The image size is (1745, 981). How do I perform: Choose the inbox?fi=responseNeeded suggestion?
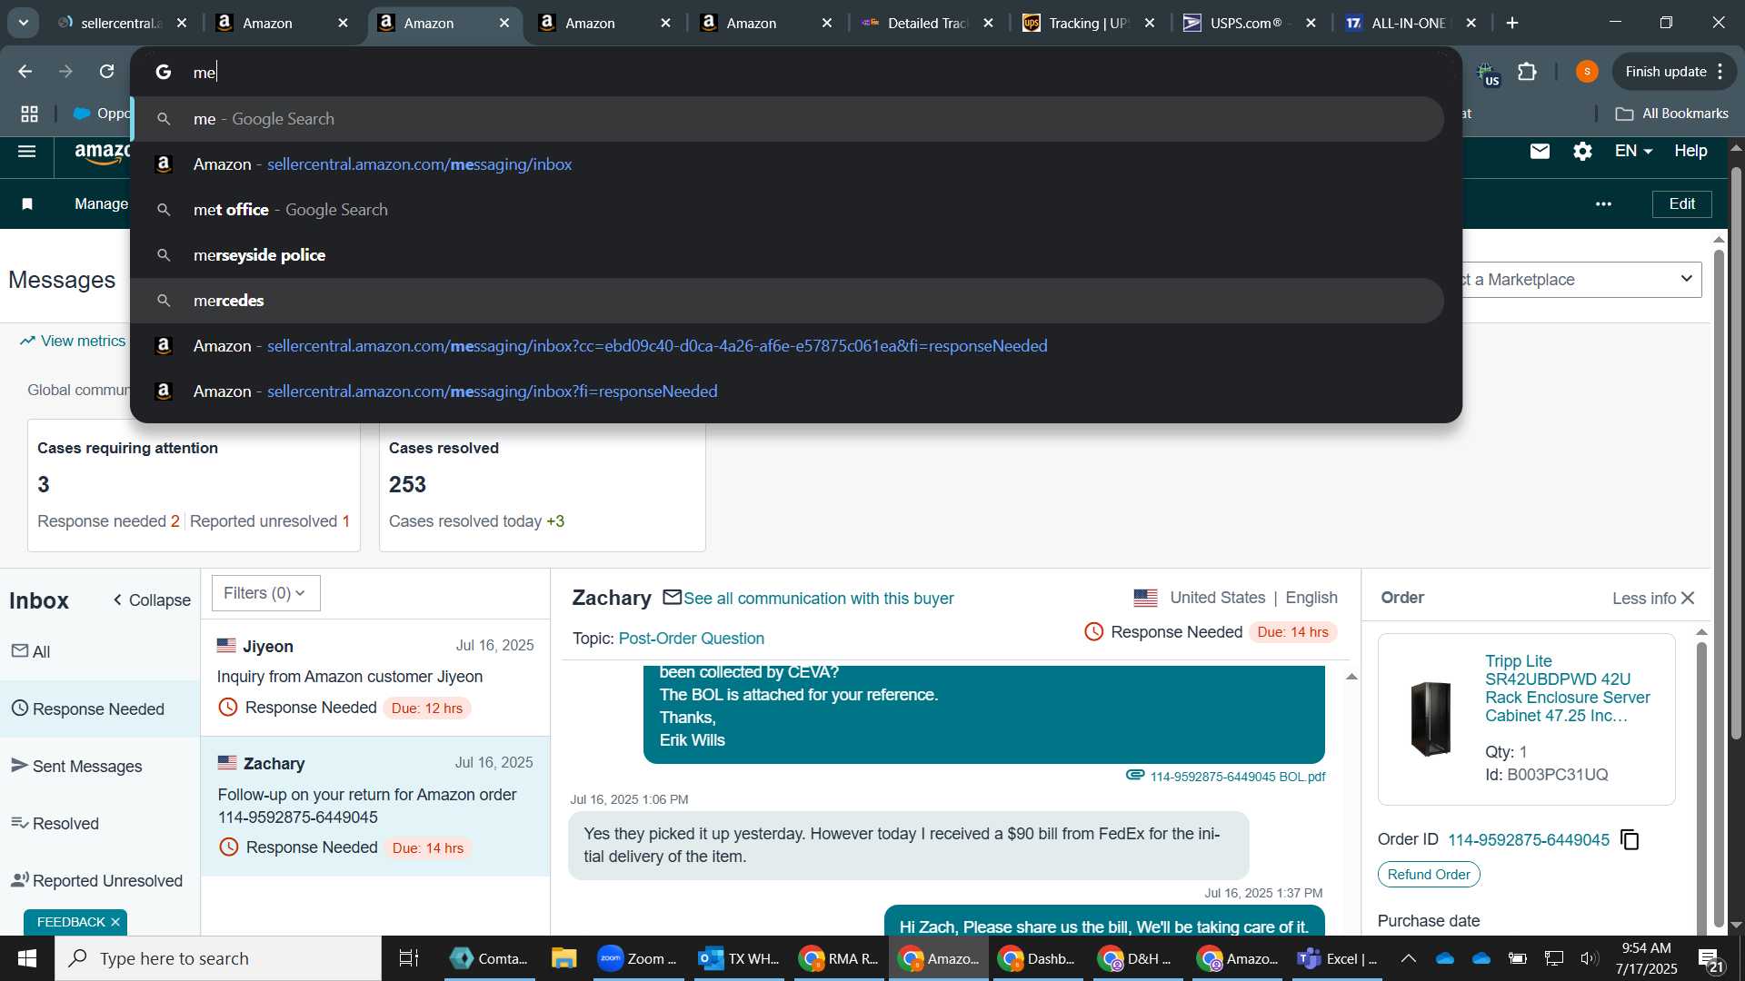click(789, 391)
